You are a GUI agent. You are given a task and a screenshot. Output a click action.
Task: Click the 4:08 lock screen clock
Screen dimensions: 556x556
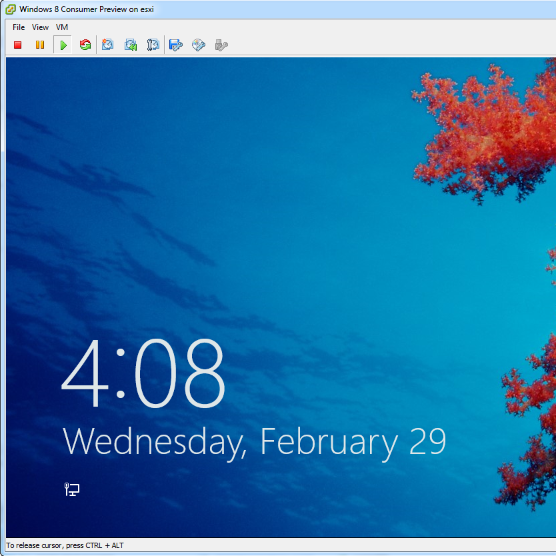pos(143,373)
